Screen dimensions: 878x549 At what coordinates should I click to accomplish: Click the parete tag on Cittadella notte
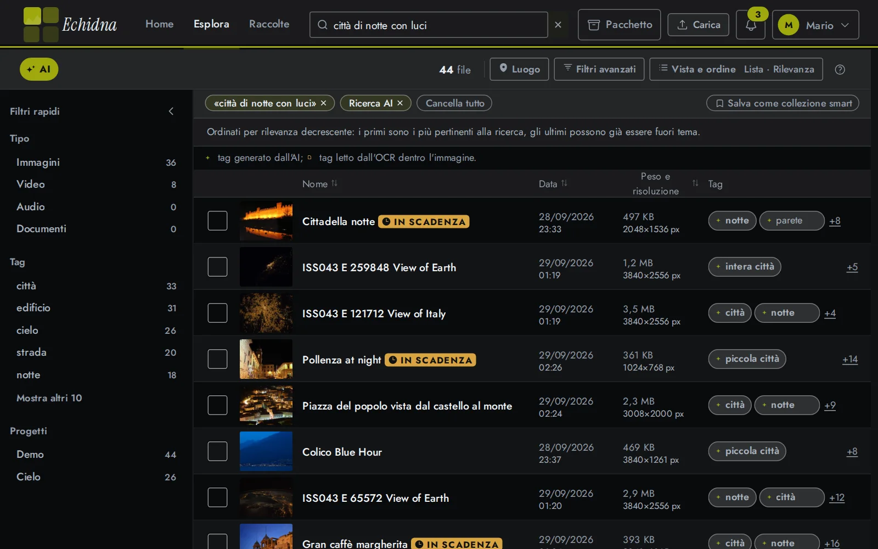(792, 221)
